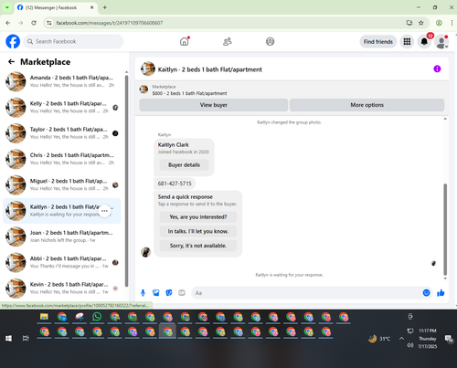Focus the message text field
The width and height of the screenshot is (457, 368).
307,293
